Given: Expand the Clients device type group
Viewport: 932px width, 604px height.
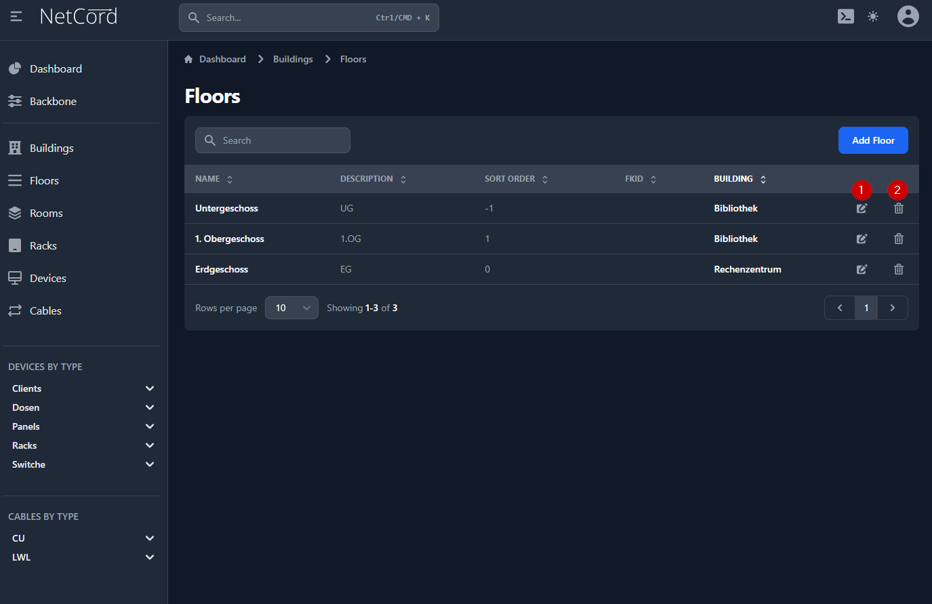Looking at the screenshot, I should (150, 388).
